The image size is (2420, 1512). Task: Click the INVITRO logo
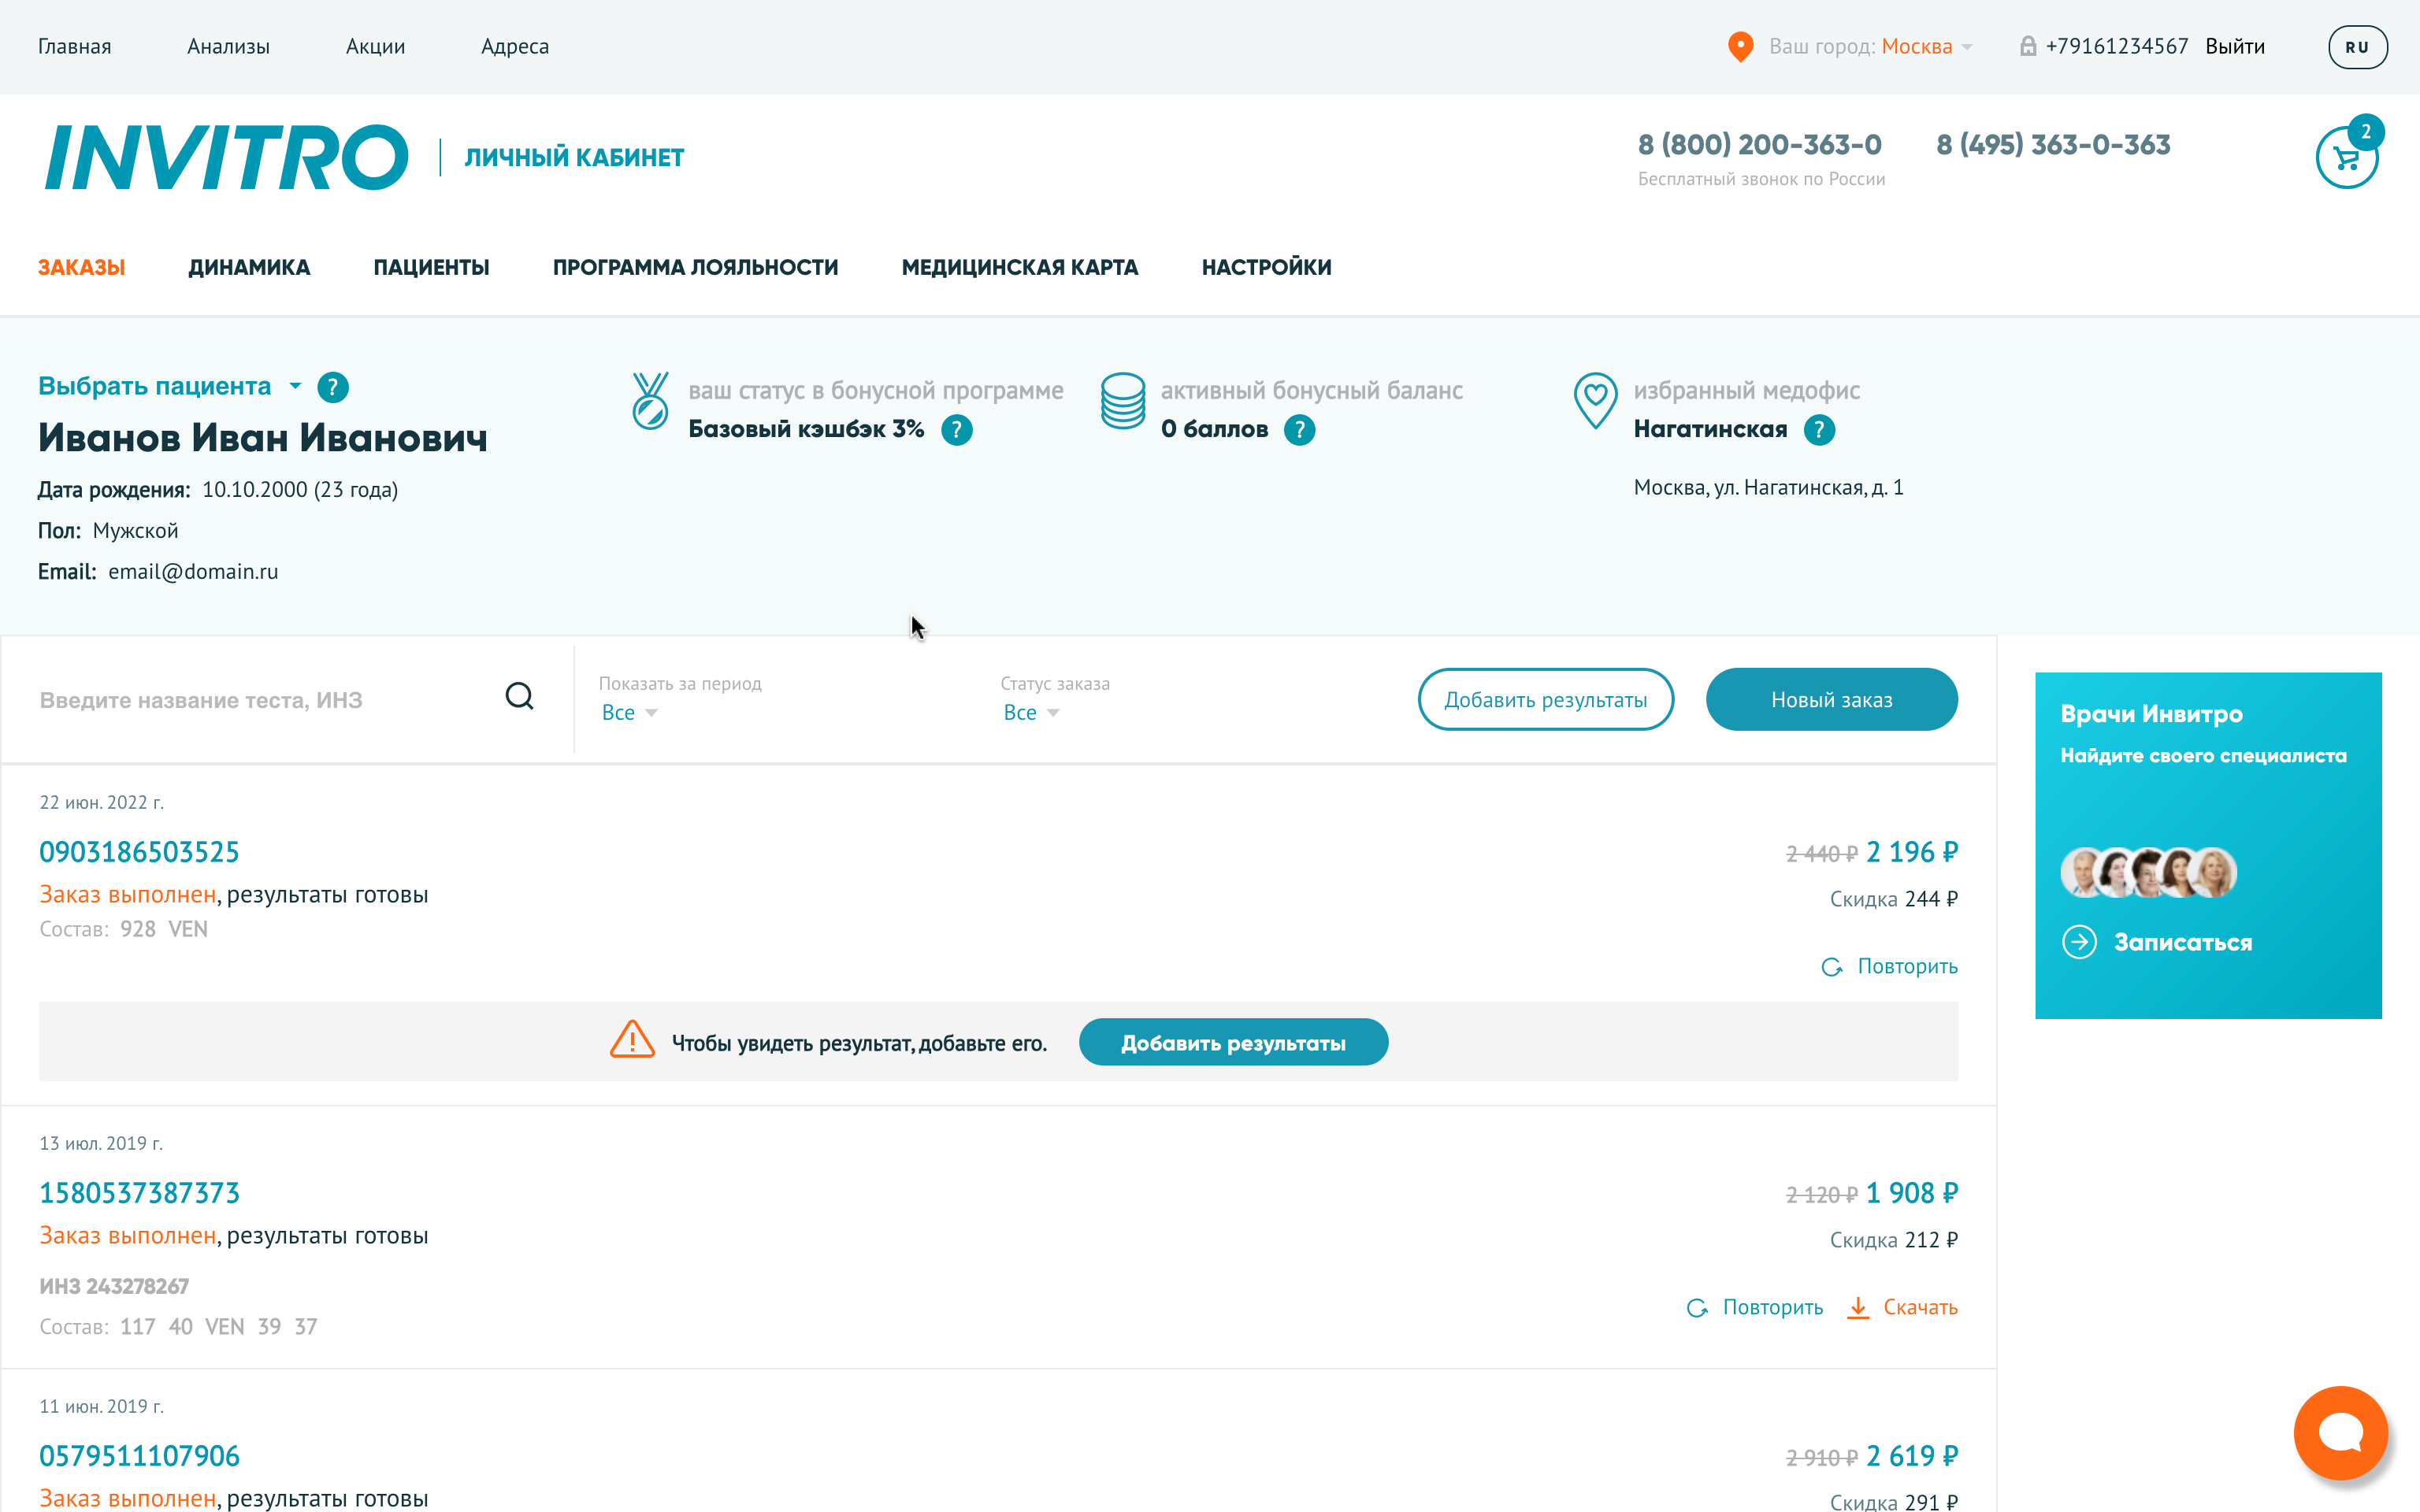(226, 157)
